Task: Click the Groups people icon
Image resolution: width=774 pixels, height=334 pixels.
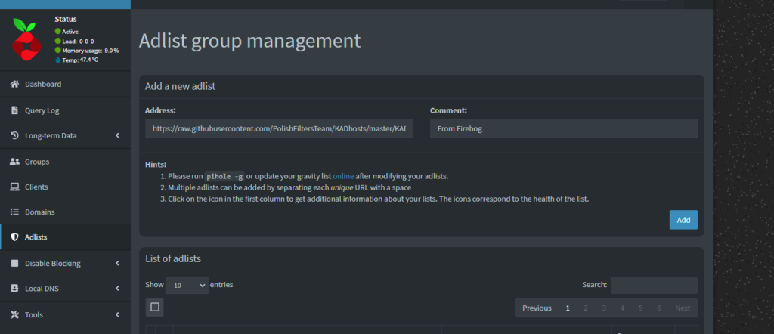Action: (14, 162)
